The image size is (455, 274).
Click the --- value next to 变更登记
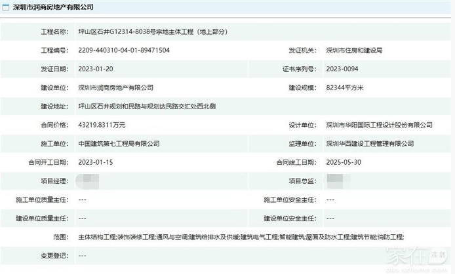tap(82, 256)
